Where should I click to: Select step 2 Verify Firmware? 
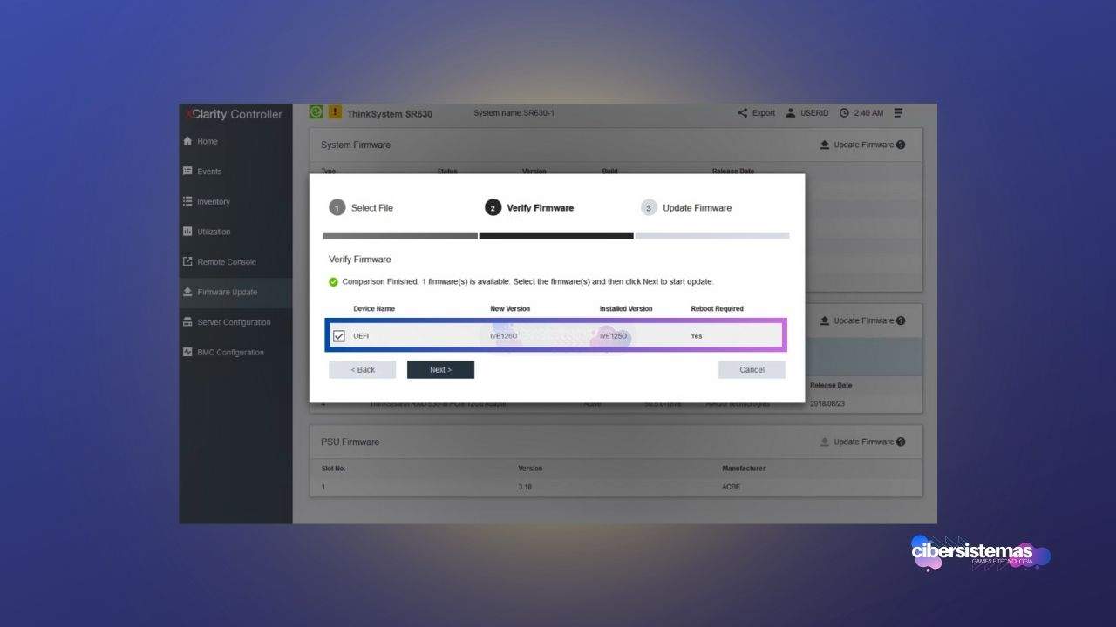click(x=529, y=208)
